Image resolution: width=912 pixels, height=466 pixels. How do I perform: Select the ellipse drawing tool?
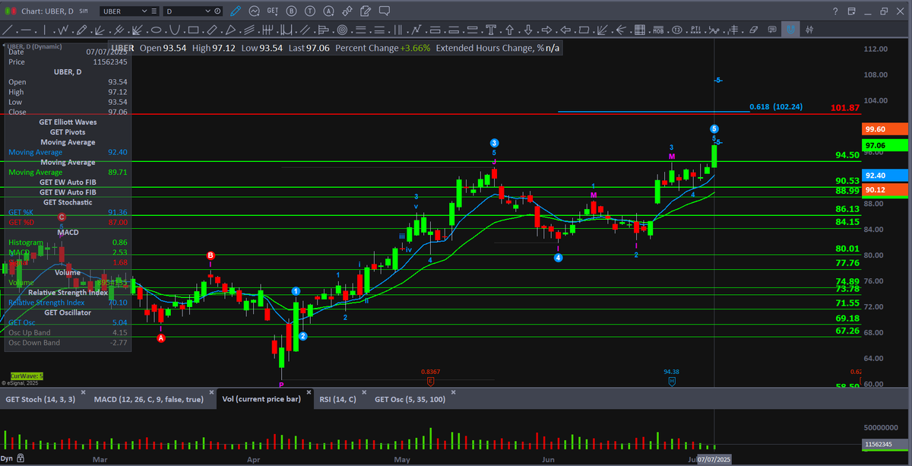tap(156, 30)
